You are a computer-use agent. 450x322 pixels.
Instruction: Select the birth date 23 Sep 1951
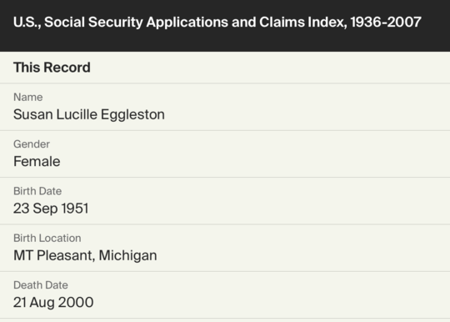(51, 209)
